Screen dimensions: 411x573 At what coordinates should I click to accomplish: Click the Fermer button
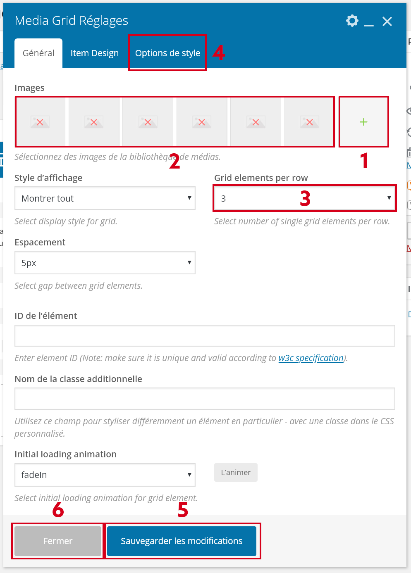[x=58, y=541]
